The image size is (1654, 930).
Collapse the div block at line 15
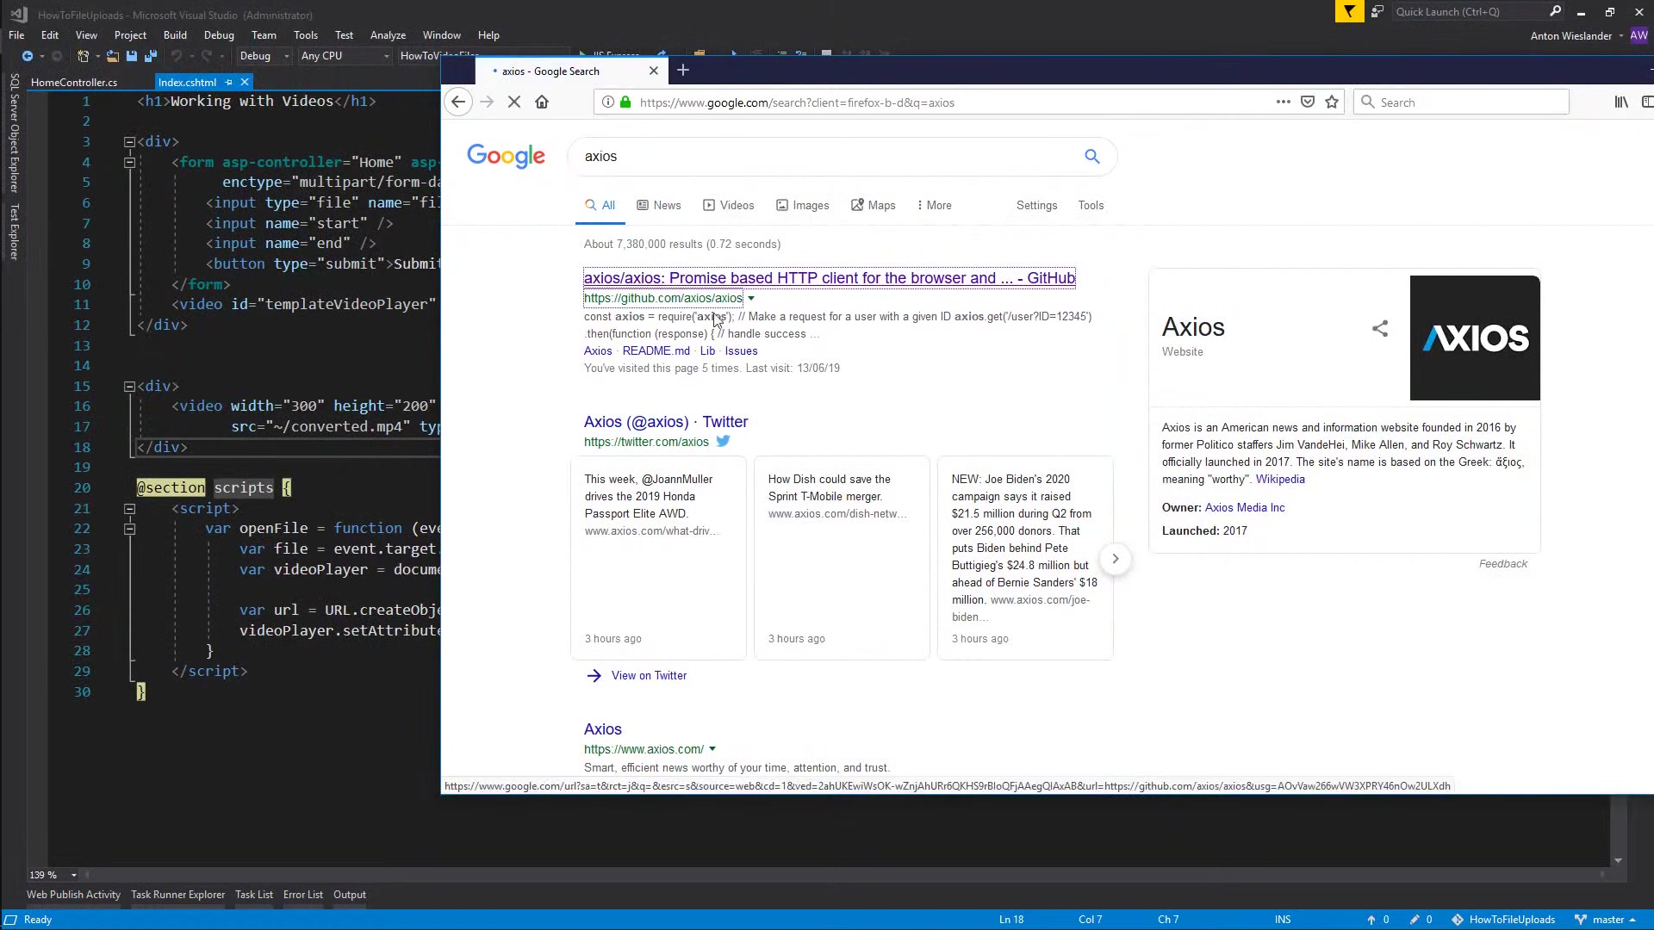129,387
